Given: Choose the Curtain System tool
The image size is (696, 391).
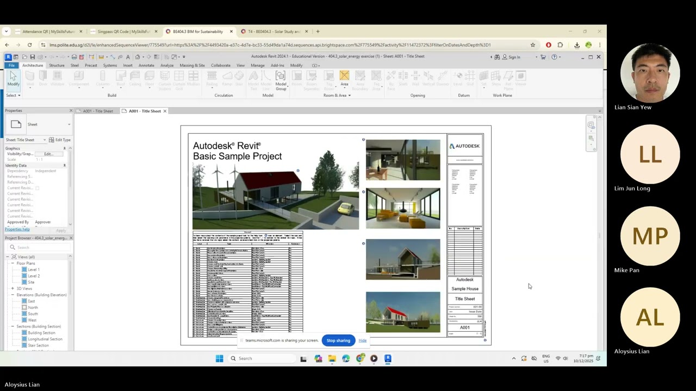Looking at the screenshot, I should pos(165,80).
